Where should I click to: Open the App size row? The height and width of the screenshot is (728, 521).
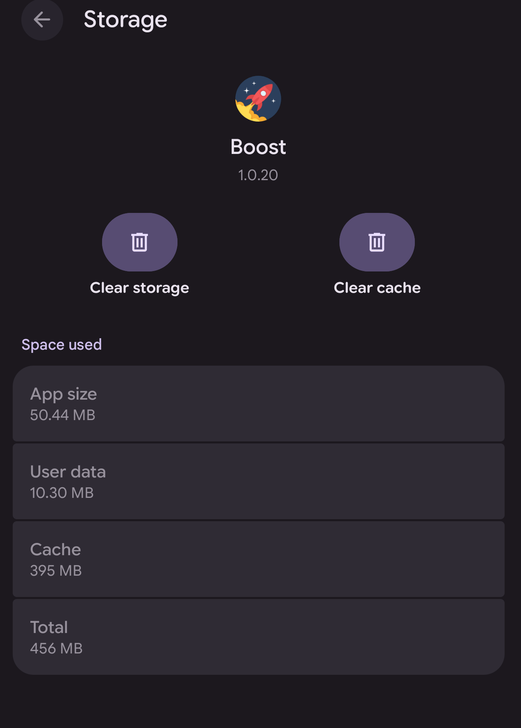click(258, 404)
